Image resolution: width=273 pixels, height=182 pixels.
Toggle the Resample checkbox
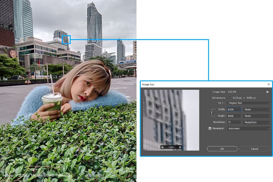pos(210,128)
